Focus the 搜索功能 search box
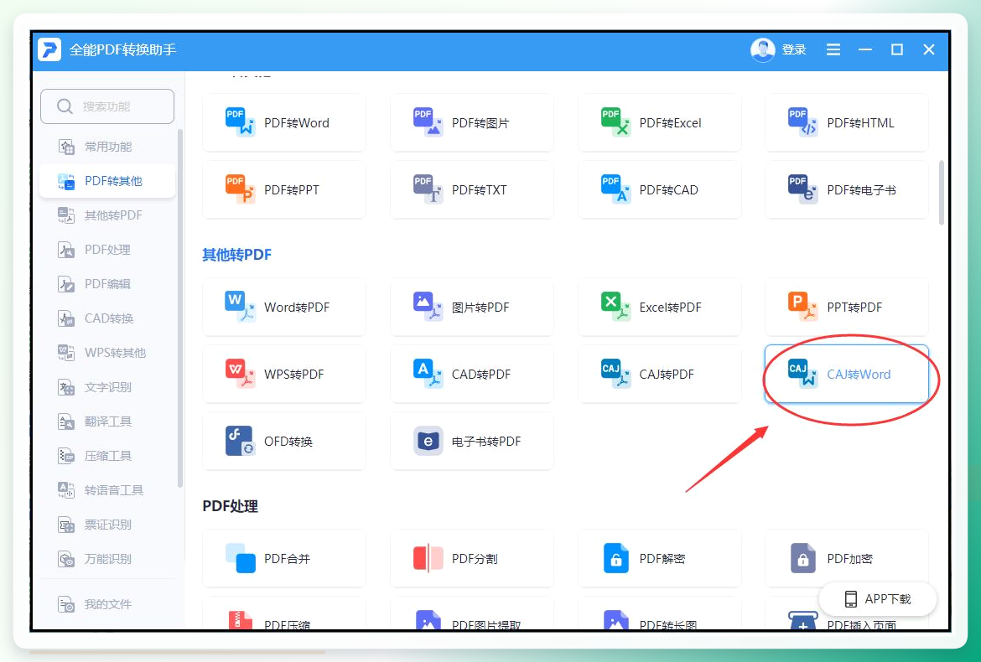 107,106
